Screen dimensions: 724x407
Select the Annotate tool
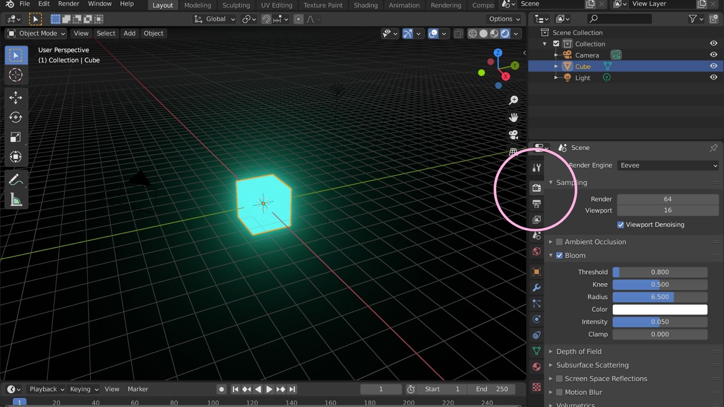(x=16, y=179)
